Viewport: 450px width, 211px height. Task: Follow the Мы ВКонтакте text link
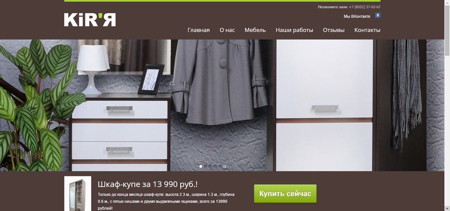(357, 16)
